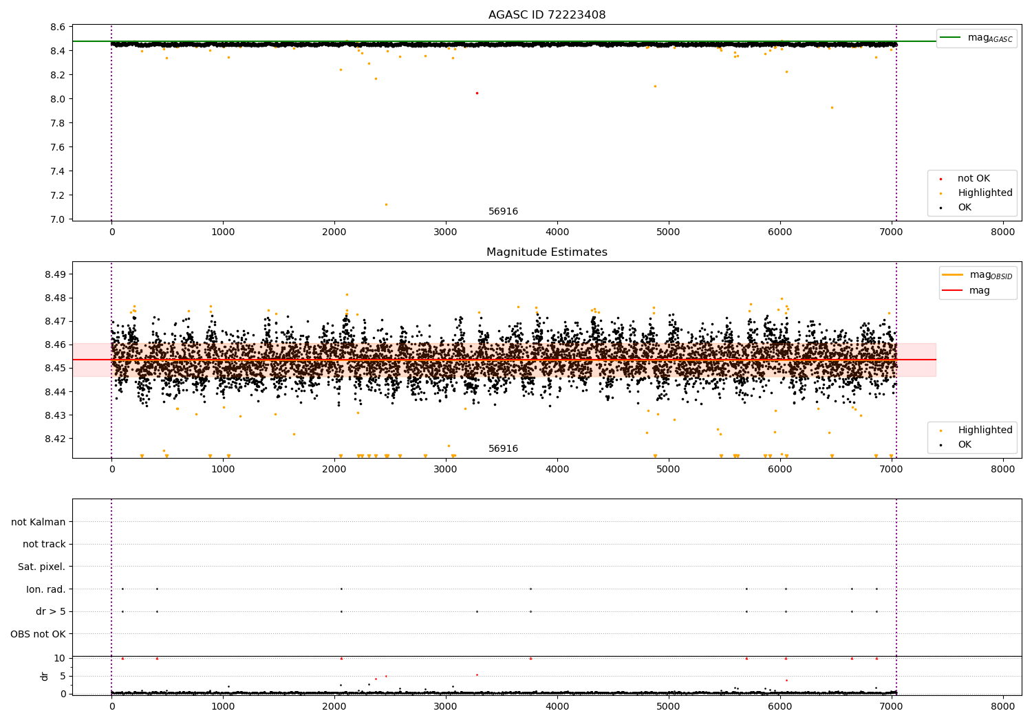Click the orange outlier point near 7.1 magnitude
This screenshot has height=722, width=1032.
tap(386, 204)
